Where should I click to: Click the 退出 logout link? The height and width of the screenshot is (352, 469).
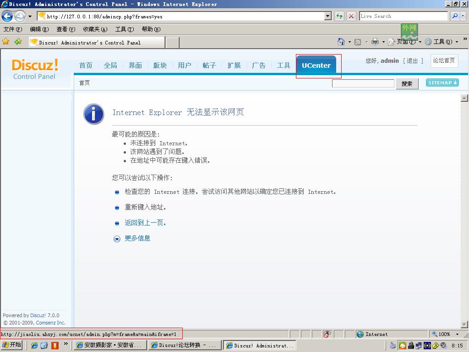tap(412, 61)
